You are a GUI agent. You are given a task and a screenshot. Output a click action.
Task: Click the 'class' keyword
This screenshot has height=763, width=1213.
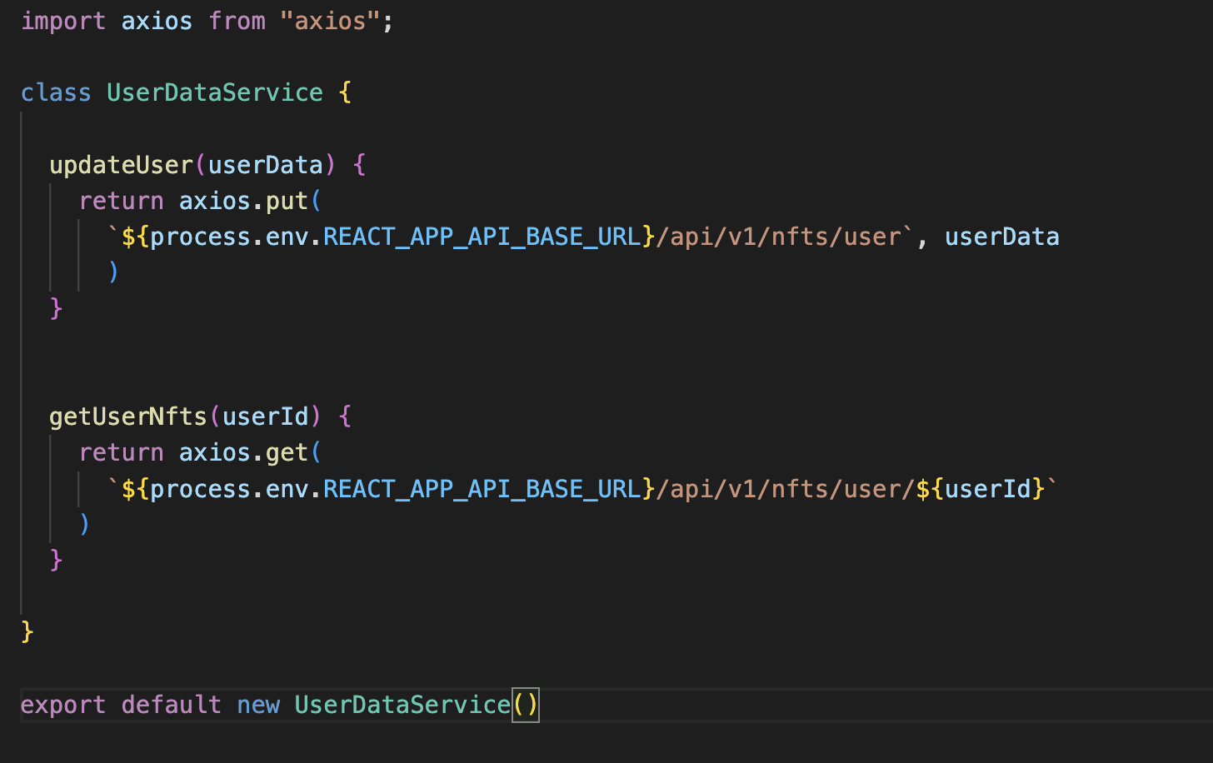pyautogui.click(x=56, y=92)
